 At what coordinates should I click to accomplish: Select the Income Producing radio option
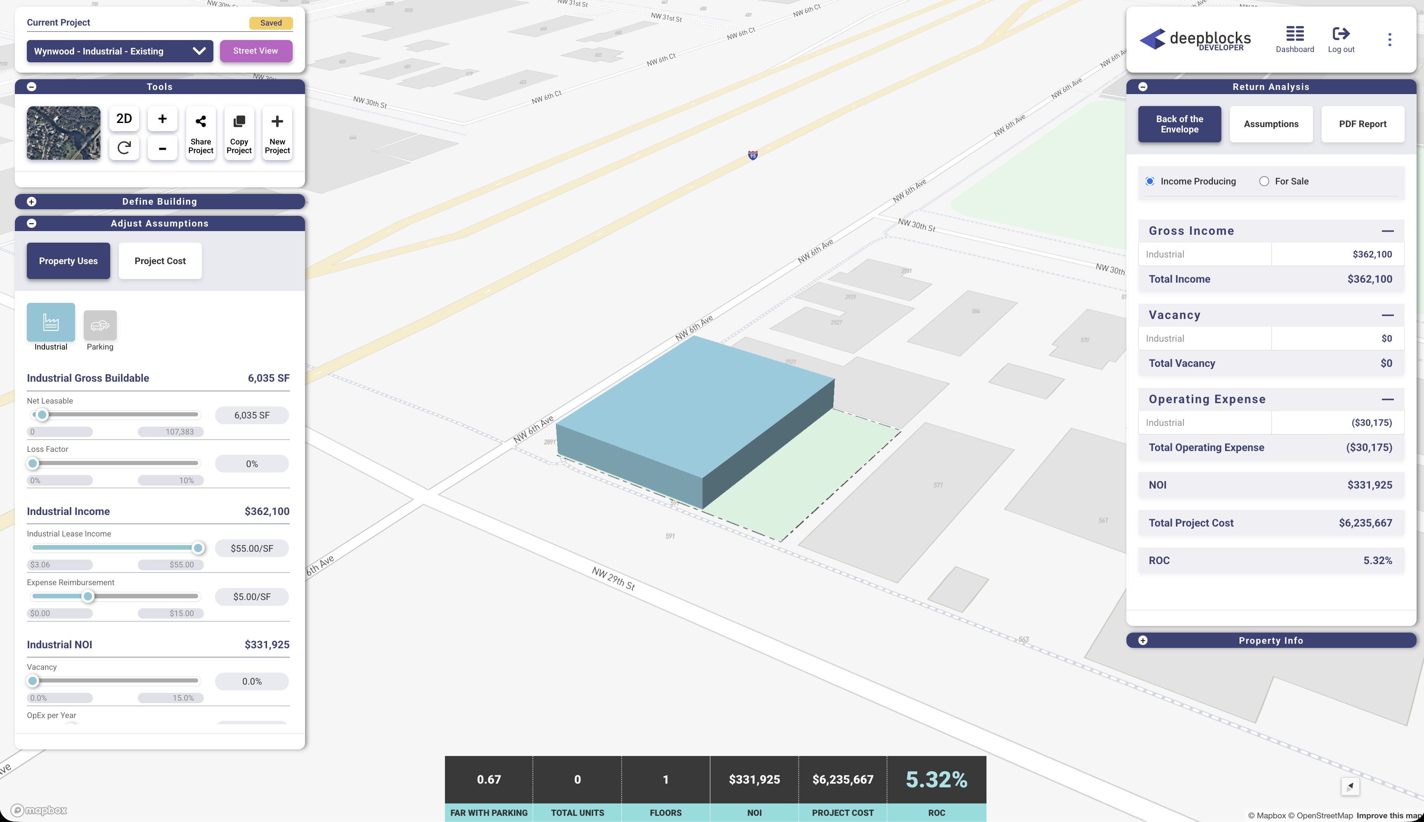pyautogui.click(x=1150, y=181)
